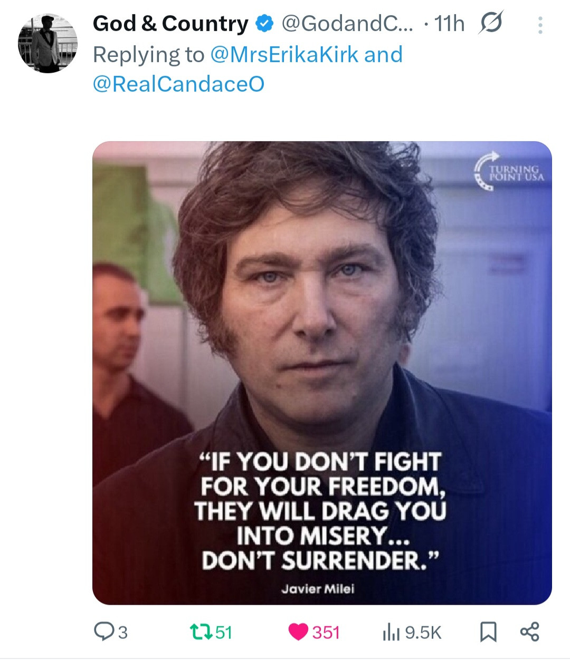The width and height of the screenshot is (570, 660).
Task: Open the view analytics bar-chart icon
Action: [391, 632]
